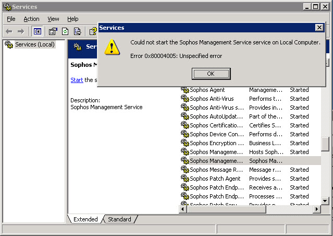Close the Services error dialog

(x=319, y=28)
